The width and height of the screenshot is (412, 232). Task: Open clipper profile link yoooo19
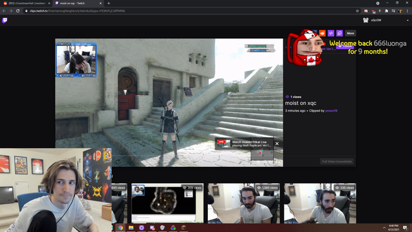[x=331, y=111]
